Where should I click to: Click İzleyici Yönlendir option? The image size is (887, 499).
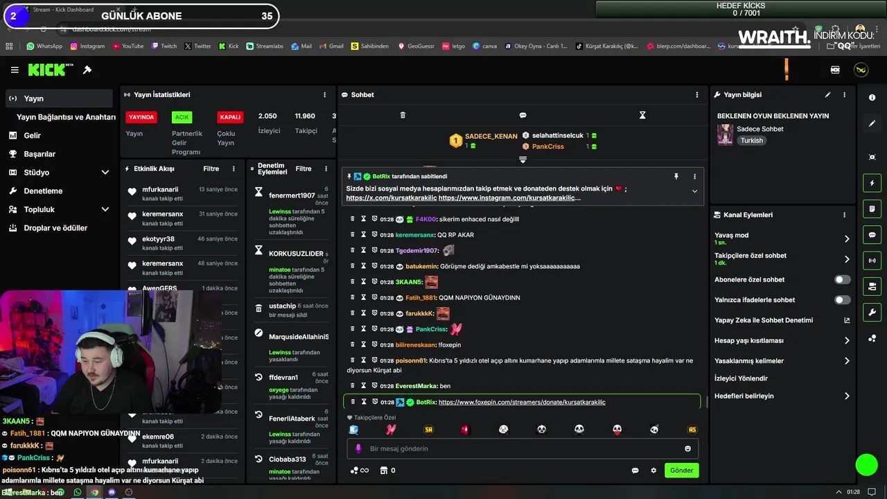pos(741,378)
